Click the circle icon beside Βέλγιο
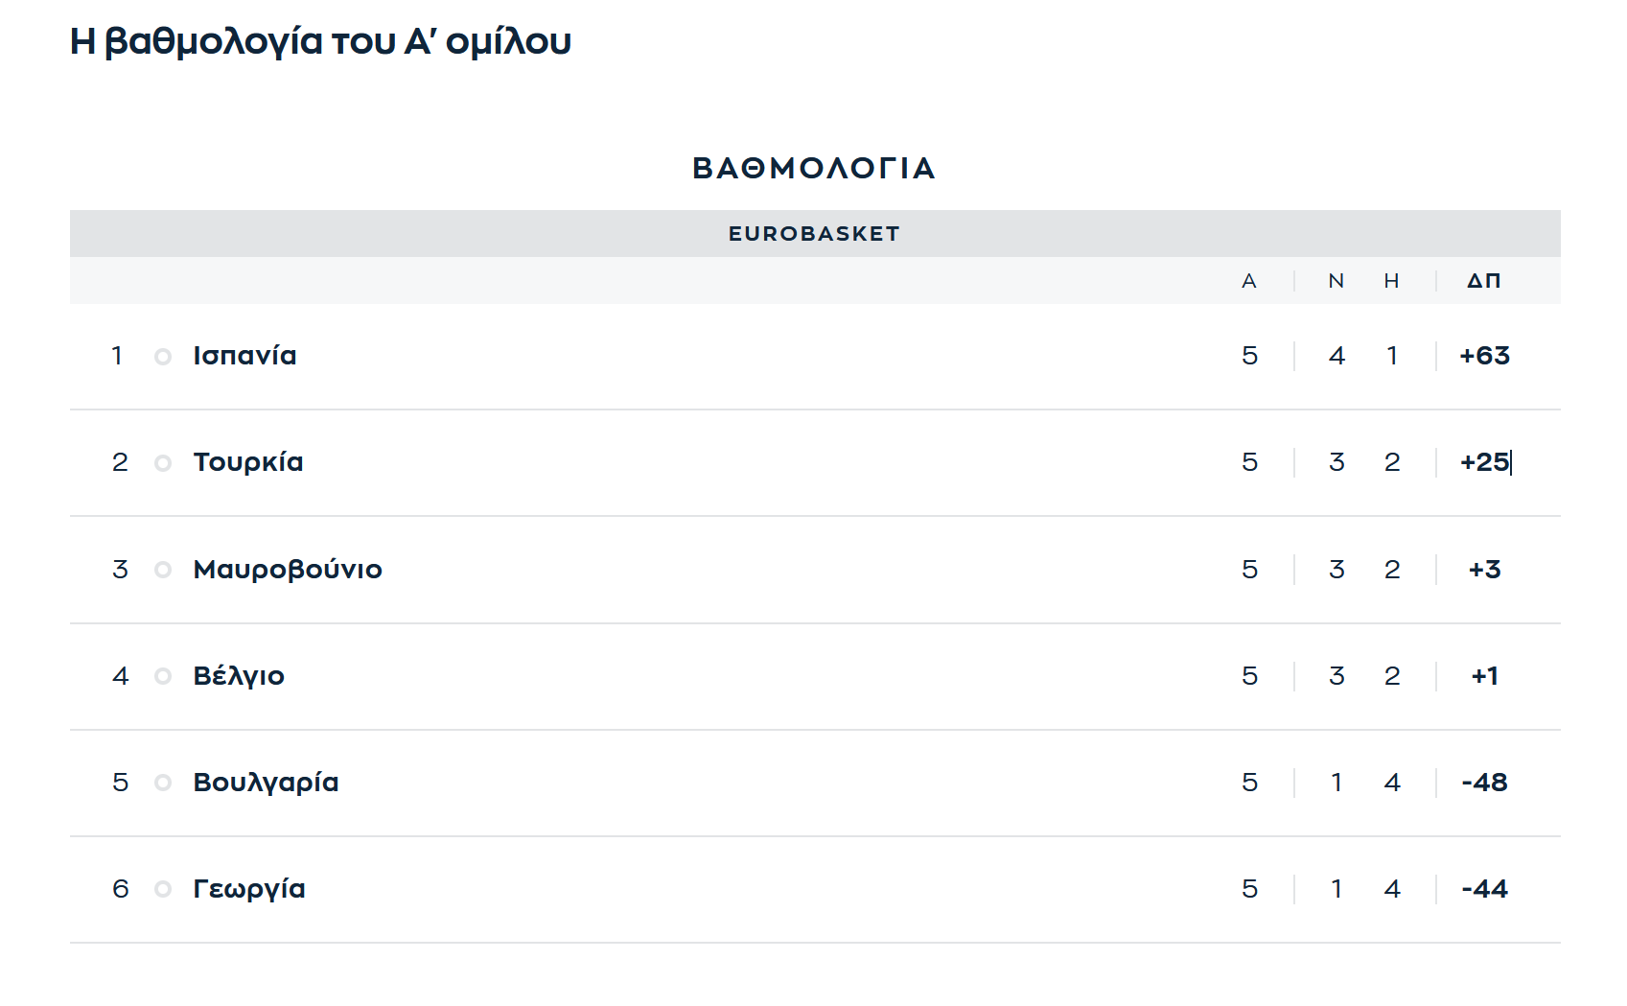This screenshot has width=1627, height=1006. click(163, 676)
